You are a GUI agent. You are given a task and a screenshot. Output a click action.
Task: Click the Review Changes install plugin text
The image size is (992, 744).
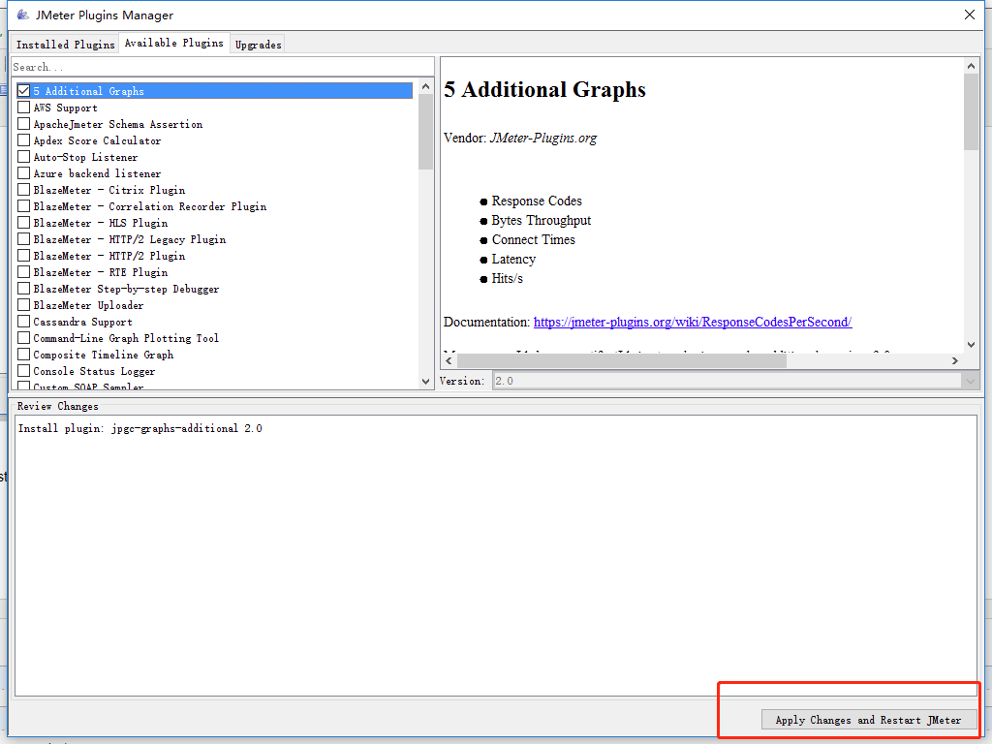pyautogui.click(x=139, y=428)
